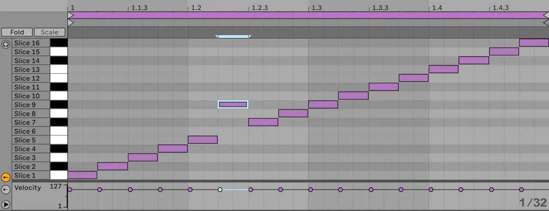
Task: Click ruler position 1.2
Action: (x=196, y=8)
